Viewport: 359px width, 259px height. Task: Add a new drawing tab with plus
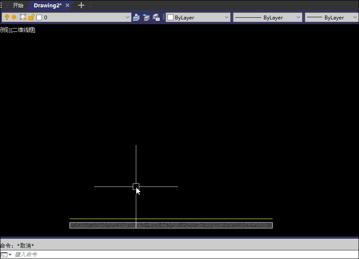(x=81, y=6)
